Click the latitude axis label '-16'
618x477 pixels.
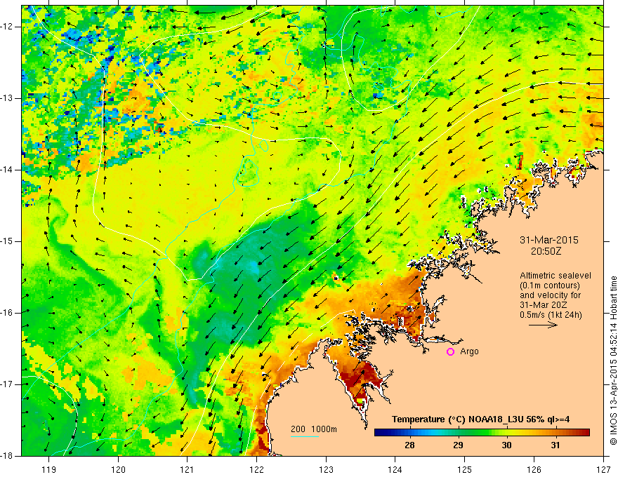(x=8, y=313)
